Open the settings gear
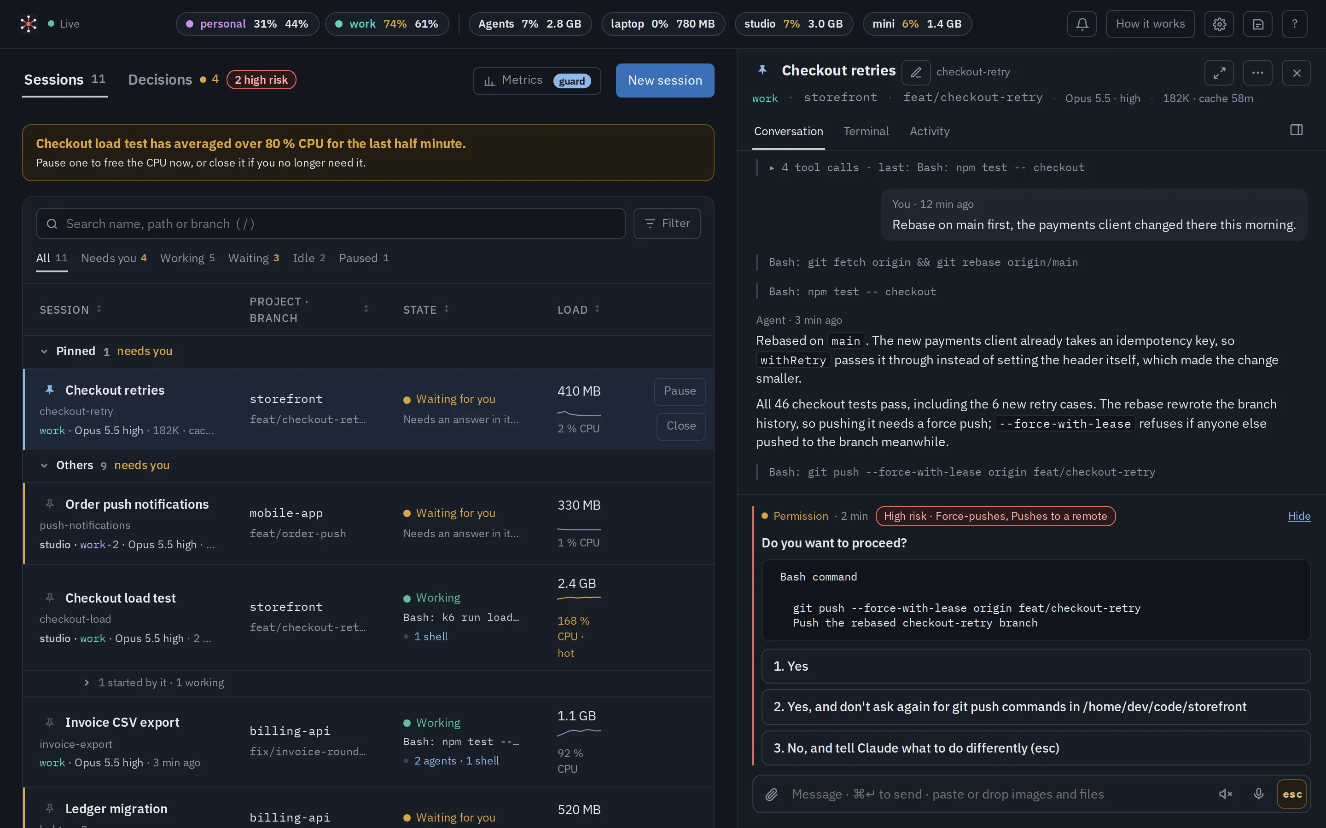The image size is (1326, 828). pyautogui.click(x=1219, y=24)
